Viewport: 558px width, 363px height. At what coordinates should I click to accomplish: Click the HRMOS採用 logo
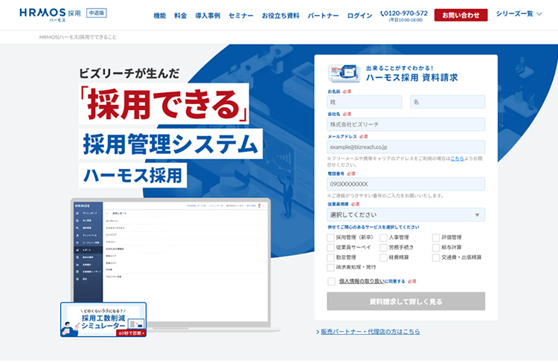[50, 14]
